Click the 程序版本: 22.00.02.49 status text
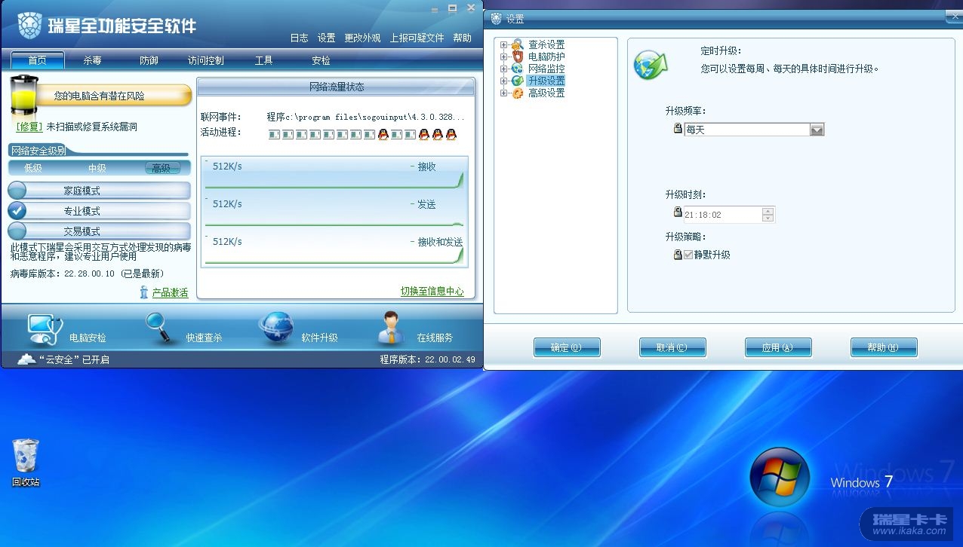963x547 pixels. coord(427,359)
